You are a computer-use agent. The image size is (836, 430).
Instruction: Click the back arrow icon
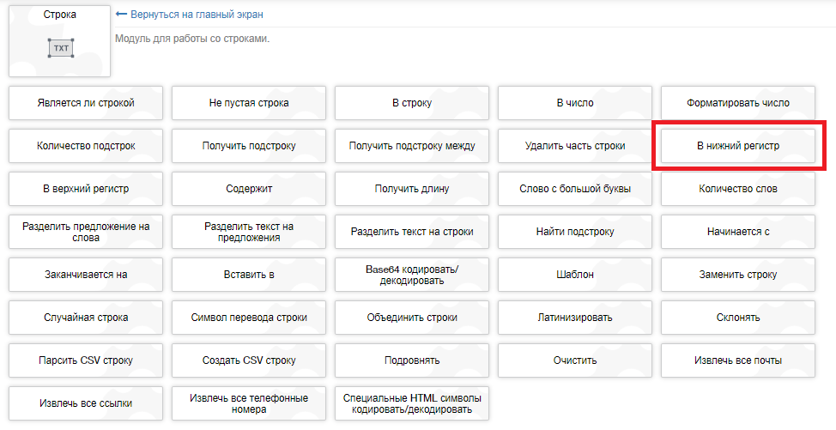[121, 15]
